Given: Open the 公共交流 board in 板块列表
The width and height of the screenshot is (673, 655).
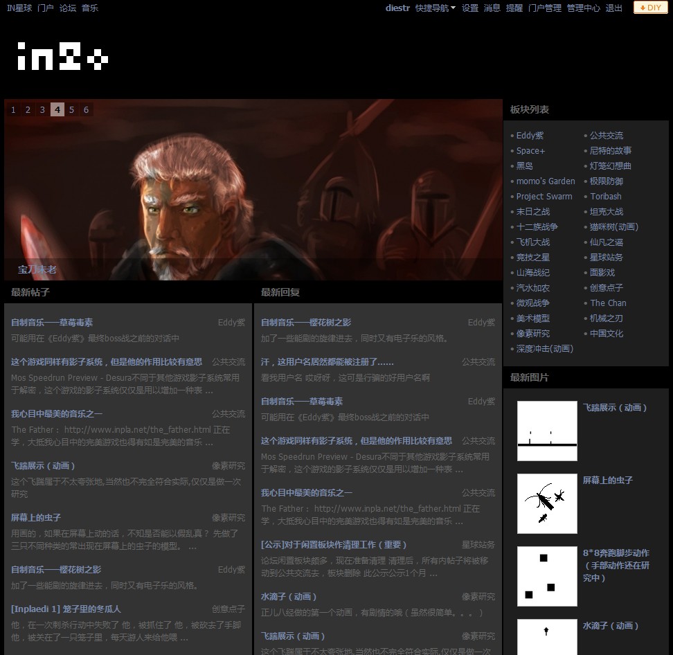Looking at the screenshot, I should [606, 136].
